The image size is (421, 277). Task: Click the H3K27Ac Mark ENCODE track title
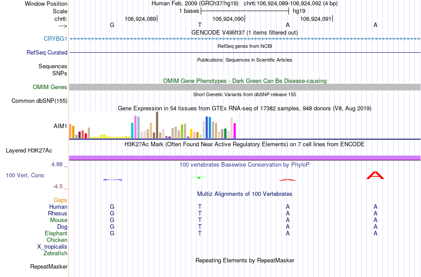click(244, 144)
